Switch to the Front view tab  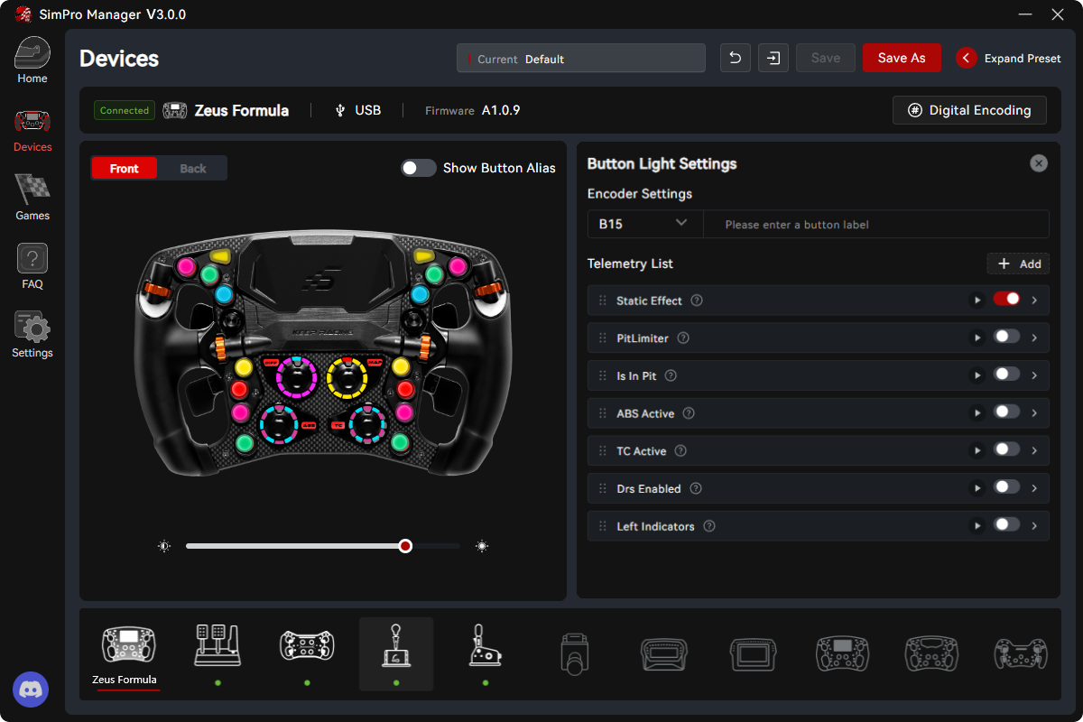[125, 169]
